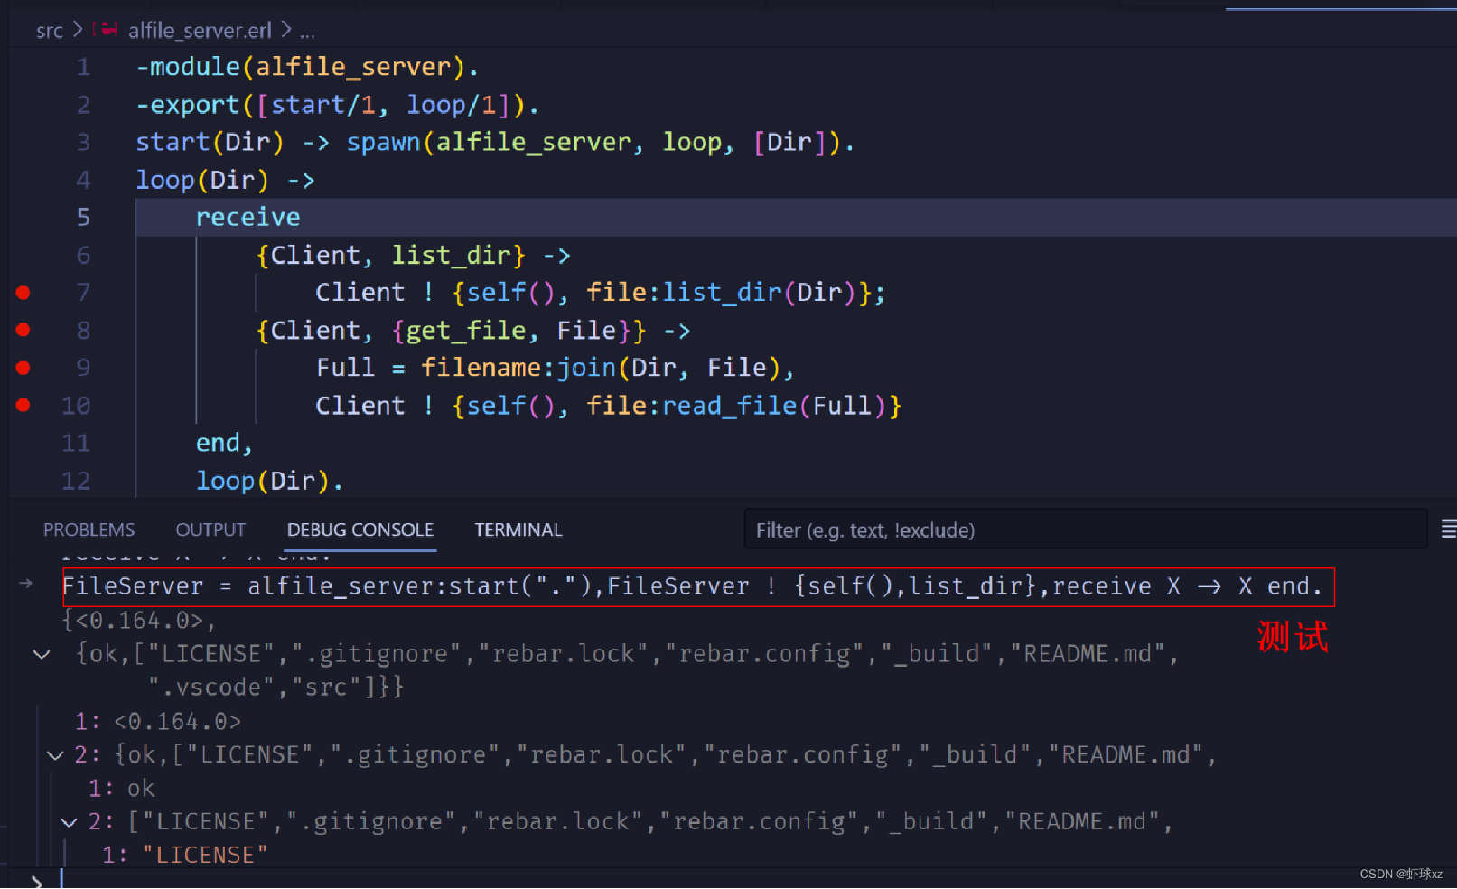This screenshot has height=889, width=1457.
Task: Click 'file:read_file(Full)' on line 10
Action: click(737, 406)
